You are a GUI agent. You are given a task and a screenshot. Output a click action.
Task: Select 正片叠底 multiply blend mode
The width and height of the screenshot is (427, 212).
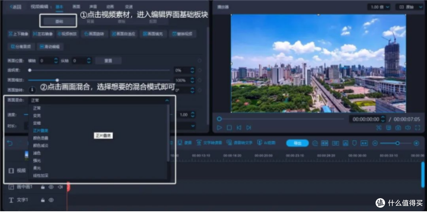point(41,131)
